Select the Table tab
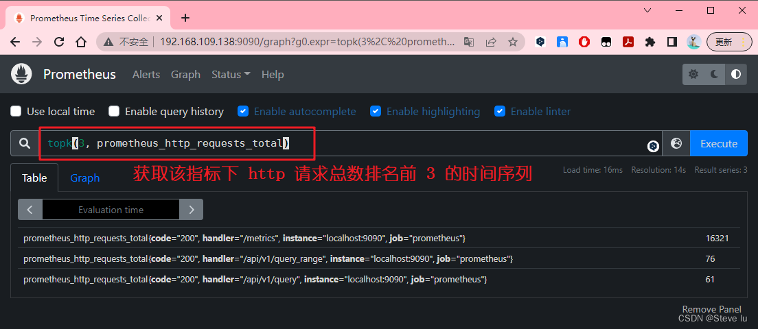The height and width of the screenshot is (329, 758). pos(34,178)
